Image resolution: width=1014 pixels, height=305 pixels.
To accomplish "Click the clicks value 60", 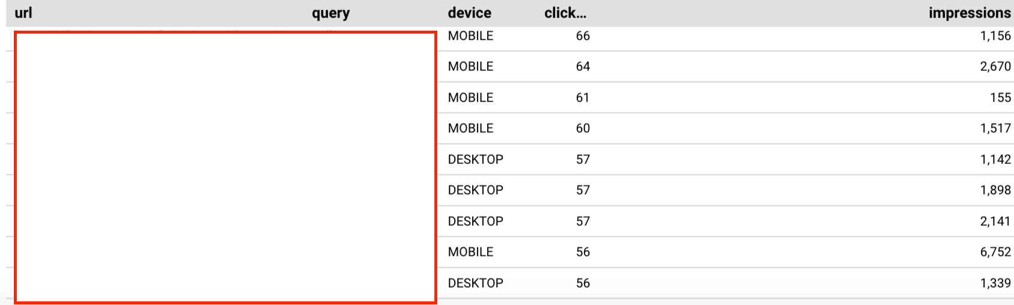I will click(583, 128).
